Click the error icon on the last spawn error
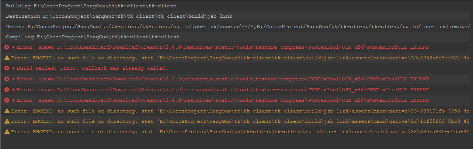 click(7, 100)
